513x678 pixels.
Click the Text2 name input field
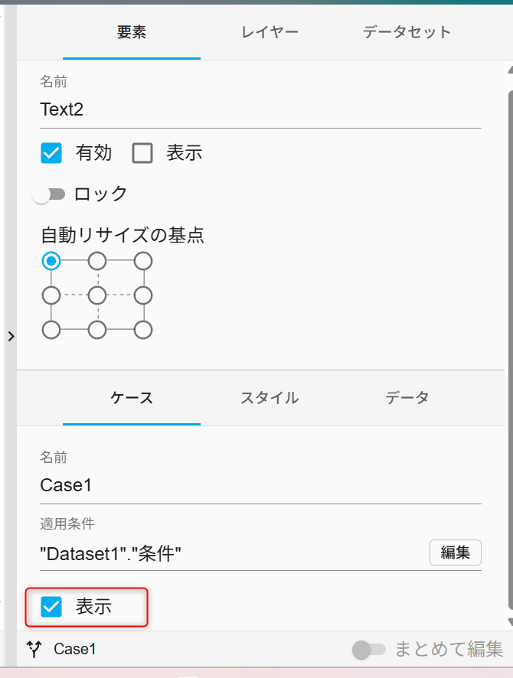tap(260, 110)
